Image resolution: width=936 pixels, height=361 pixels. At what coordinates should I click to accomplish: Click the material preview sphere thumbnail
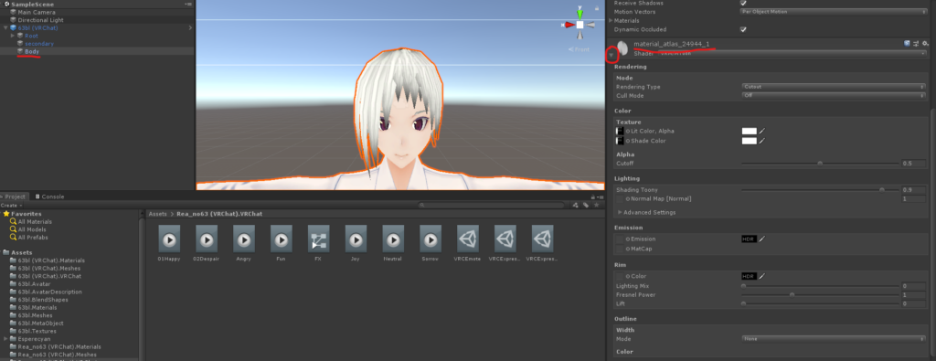(x=622, y=48)
